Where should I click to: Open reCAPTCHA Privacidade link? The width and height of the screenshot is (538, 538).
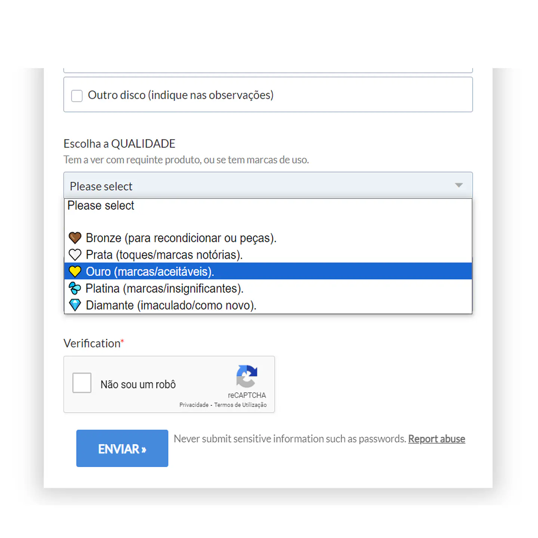click(x=194, y=405)
